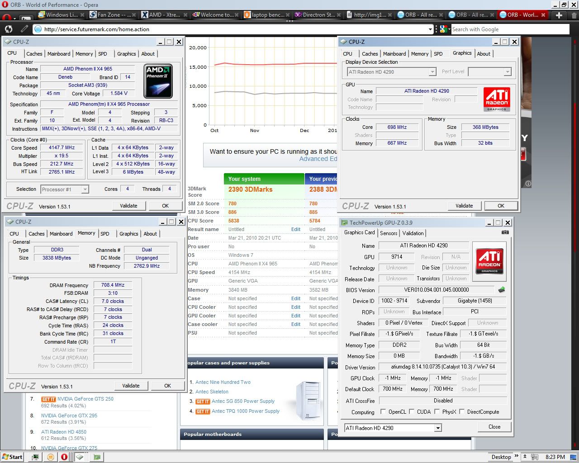Click the GPU-Z camera screenshot icon
This screenshot has height=463, width=579.
[x=505, y=232]
